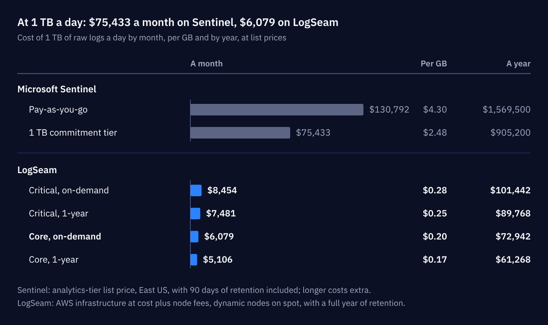The height and width of the screenshot is (325, 548).
Task: Click the "Pay-as-you-go" row label
Action: click(x=58, y=110)
